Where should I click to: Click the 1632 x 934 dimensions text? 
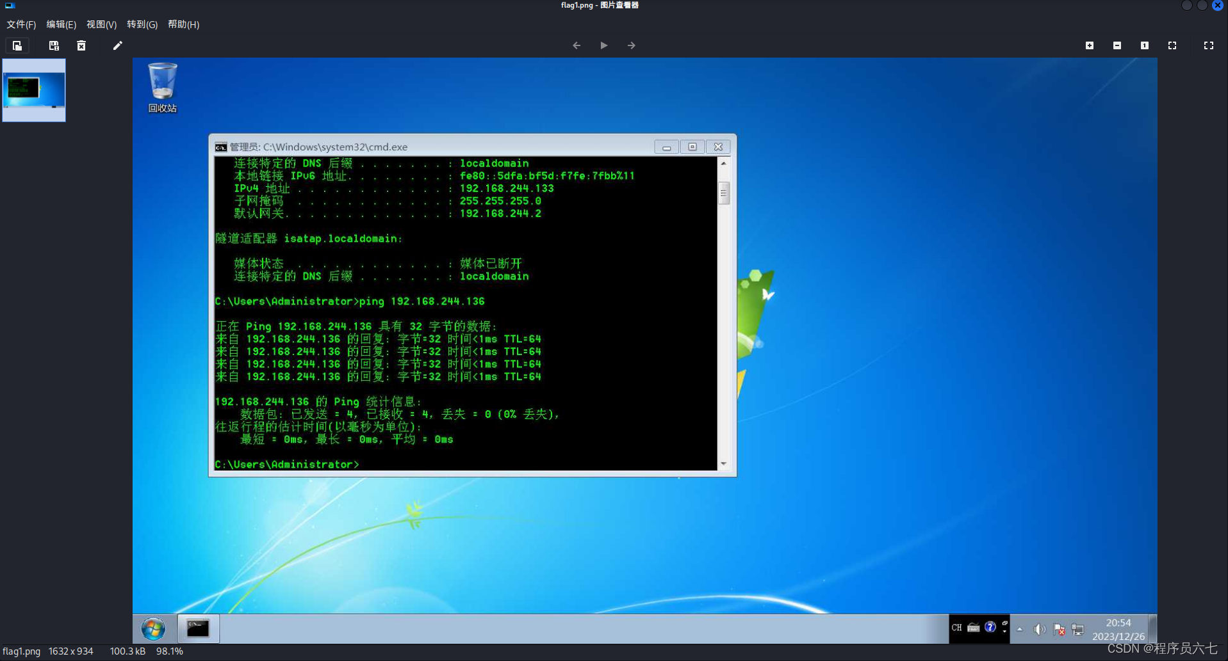pyautogui.click(x=70, y=651)
